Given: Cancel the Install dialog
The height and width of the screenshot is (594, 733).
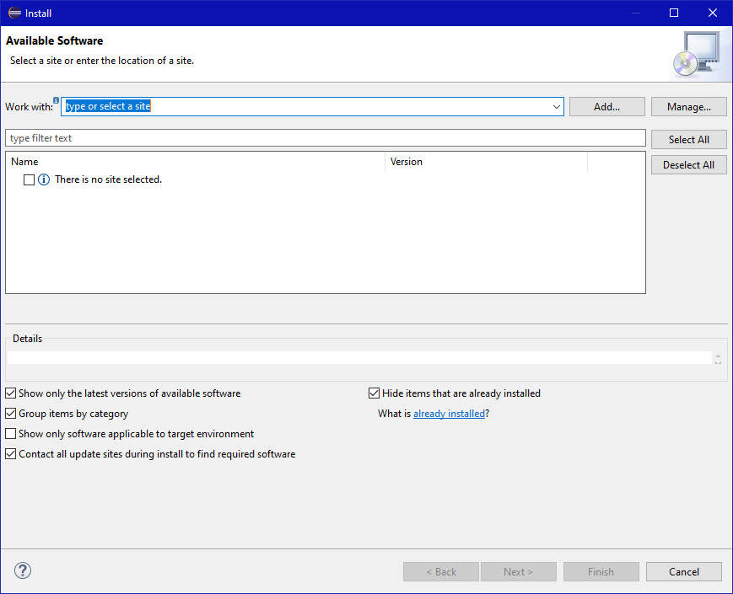Looking at the screenshot, I should (683, 572).
